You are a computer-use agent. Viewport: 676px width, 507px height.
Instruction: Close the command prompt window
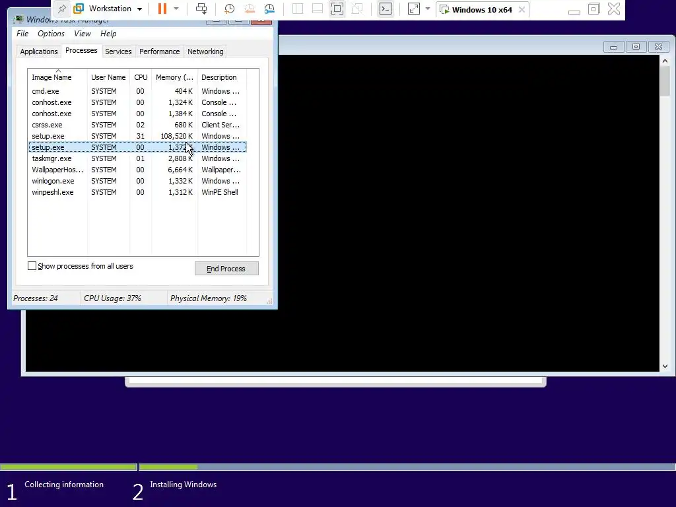(658, 47)
